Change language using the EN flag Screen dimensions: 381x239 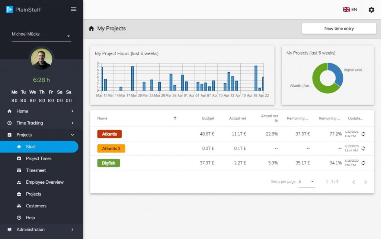(x=350, y=9)
